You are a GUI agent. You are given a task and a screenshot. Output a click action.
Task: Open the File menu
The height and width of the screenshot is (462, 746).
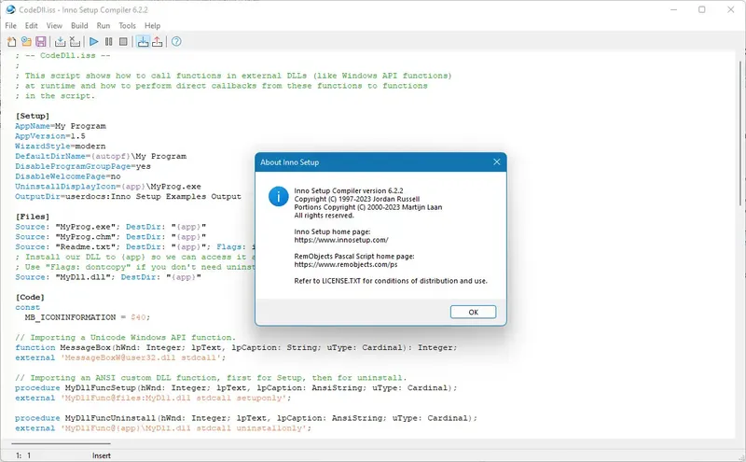[10, 26]
